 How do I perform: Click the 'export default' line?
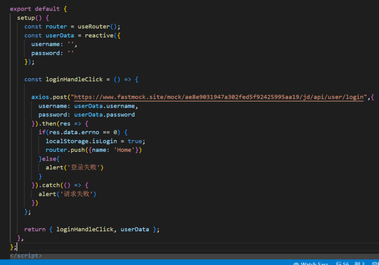(38, 9)
